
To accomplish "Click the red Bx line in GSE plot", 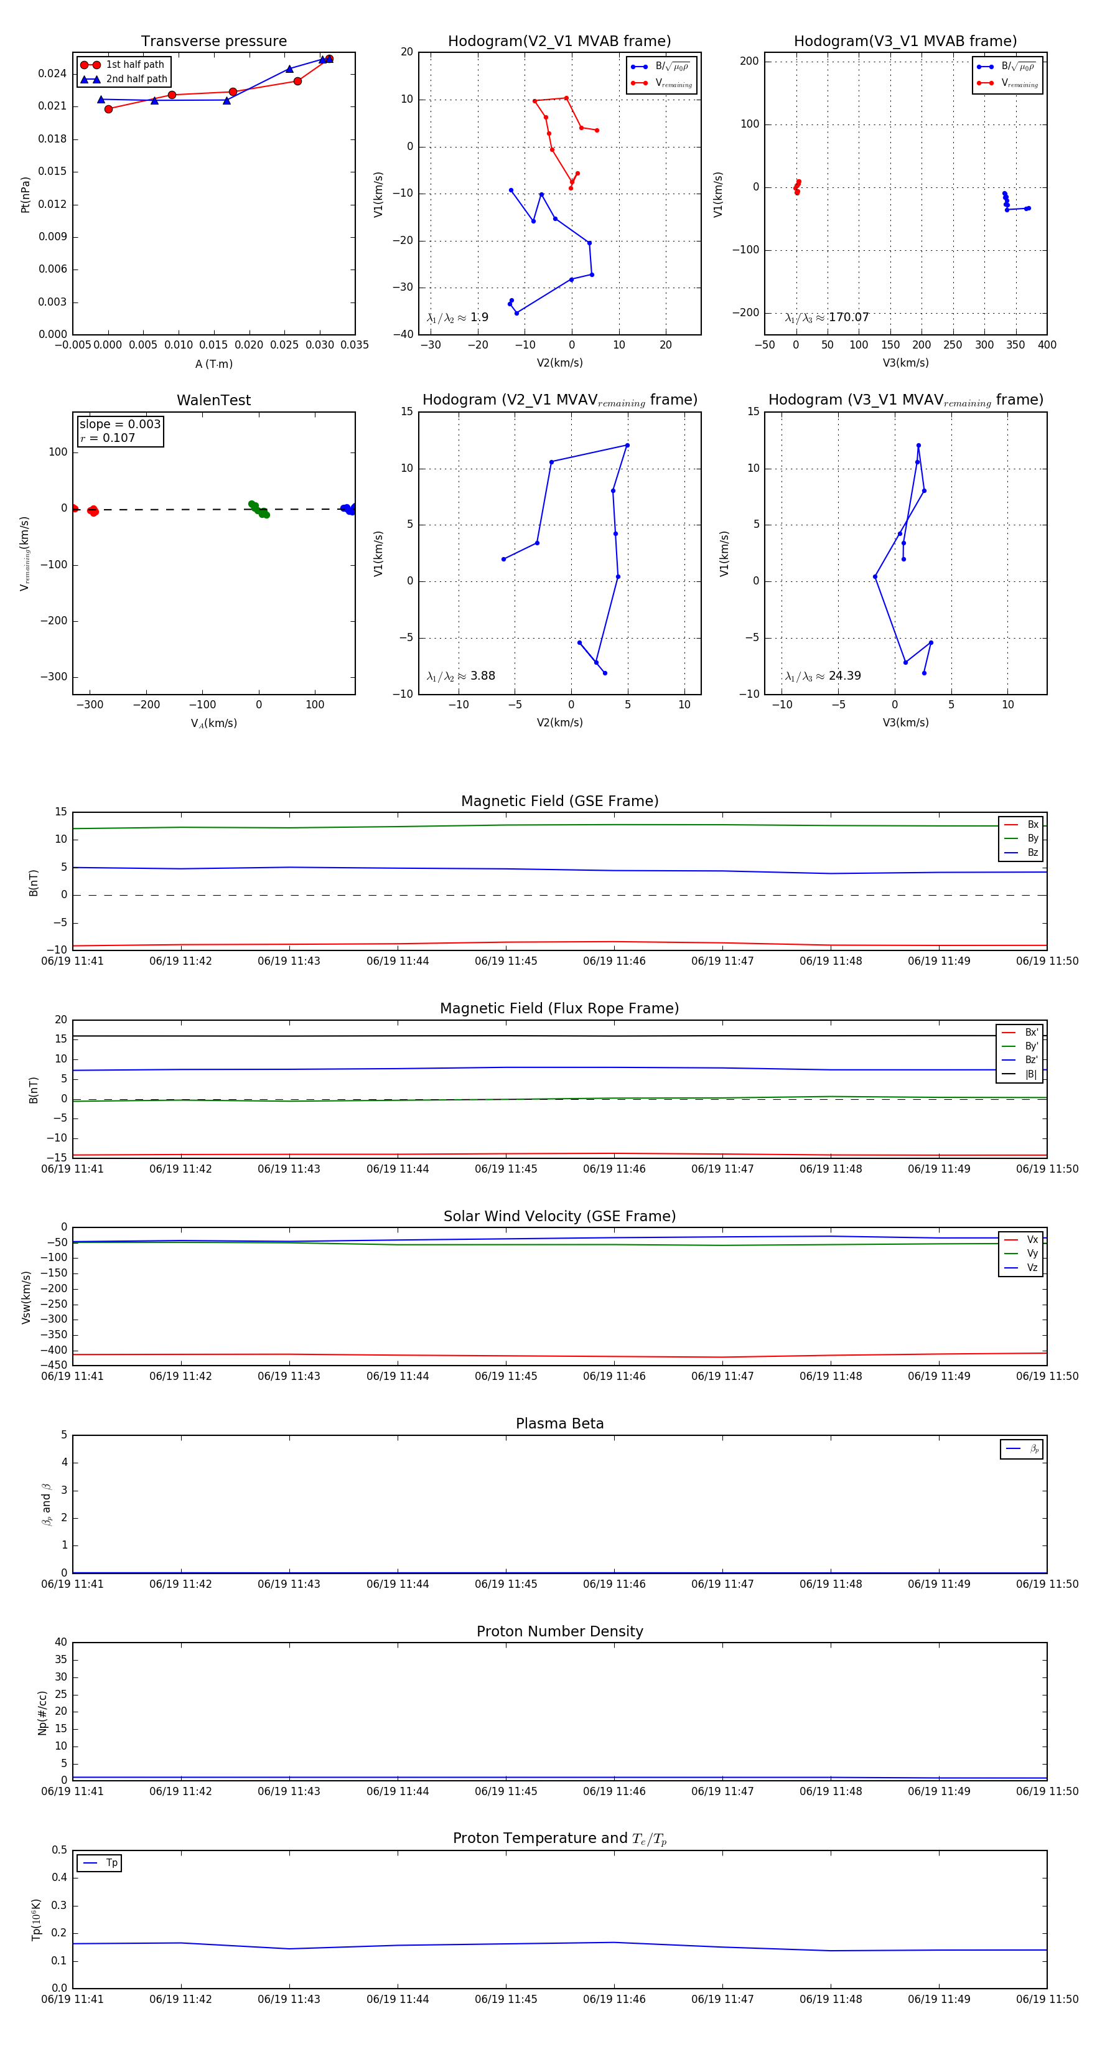I will pos(559,943).
